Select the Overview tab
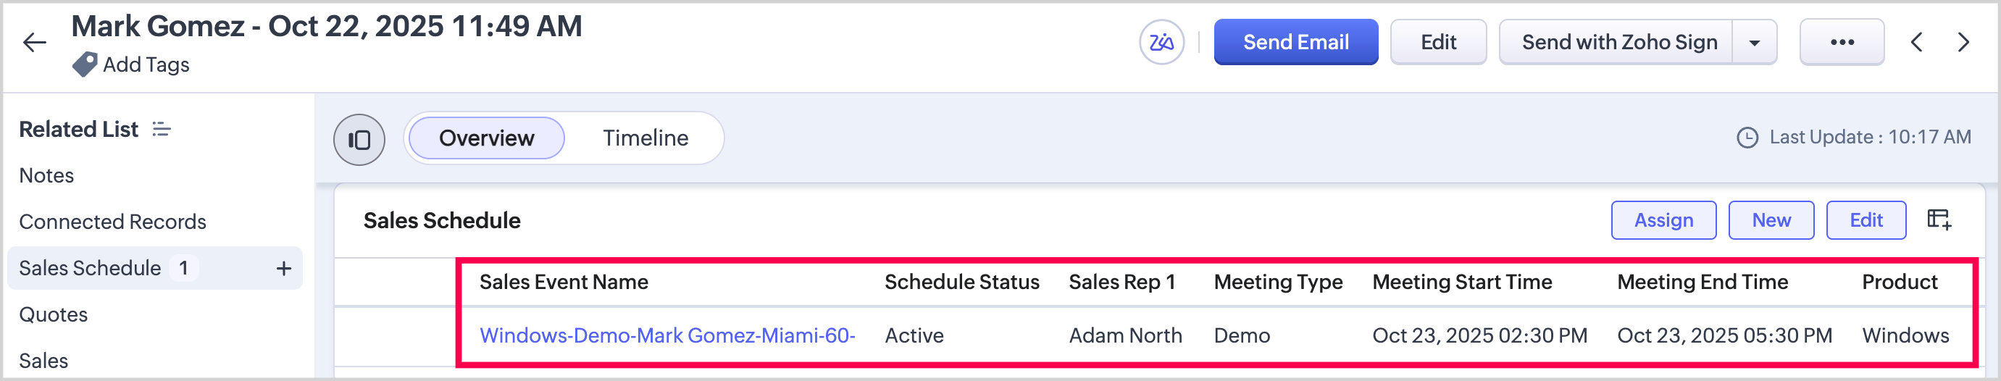 486,138
